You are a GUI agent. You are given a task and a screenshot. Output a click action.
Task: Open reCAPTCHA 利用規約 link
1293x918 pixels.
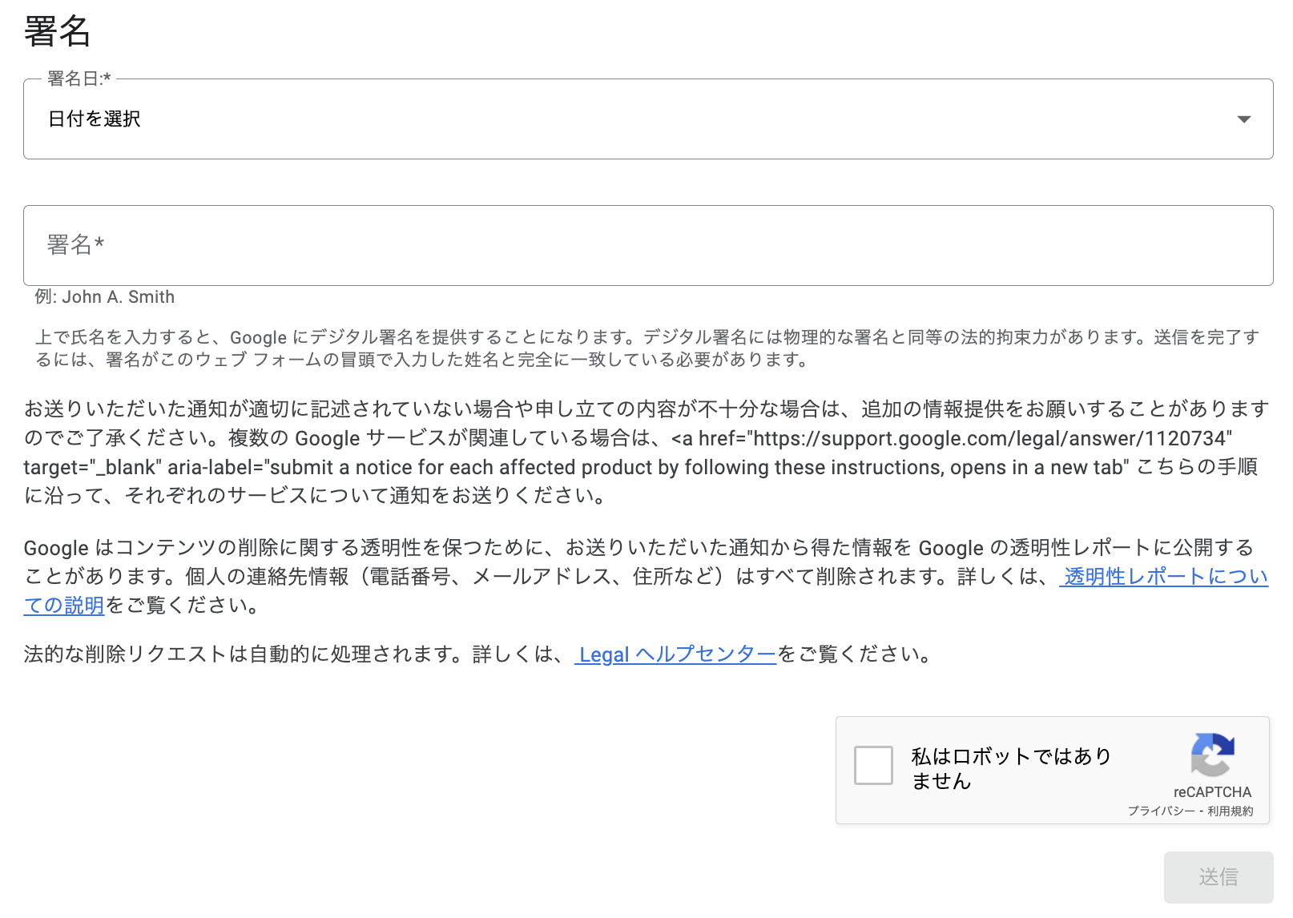(x=1231, y=811)
